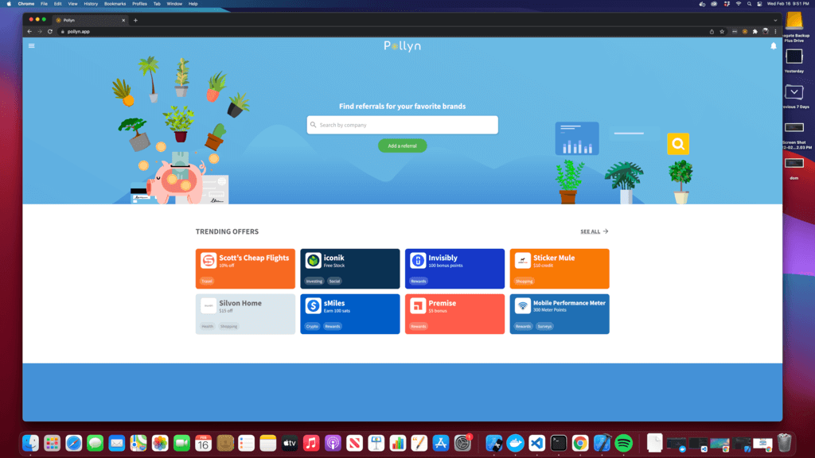Bookmark this page with the star icon

pyautogui.click(x=722, y=32)
